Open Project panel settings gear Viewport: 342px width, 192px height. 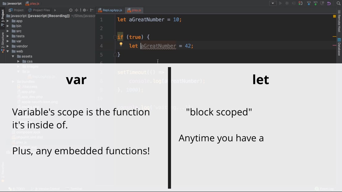85,10
